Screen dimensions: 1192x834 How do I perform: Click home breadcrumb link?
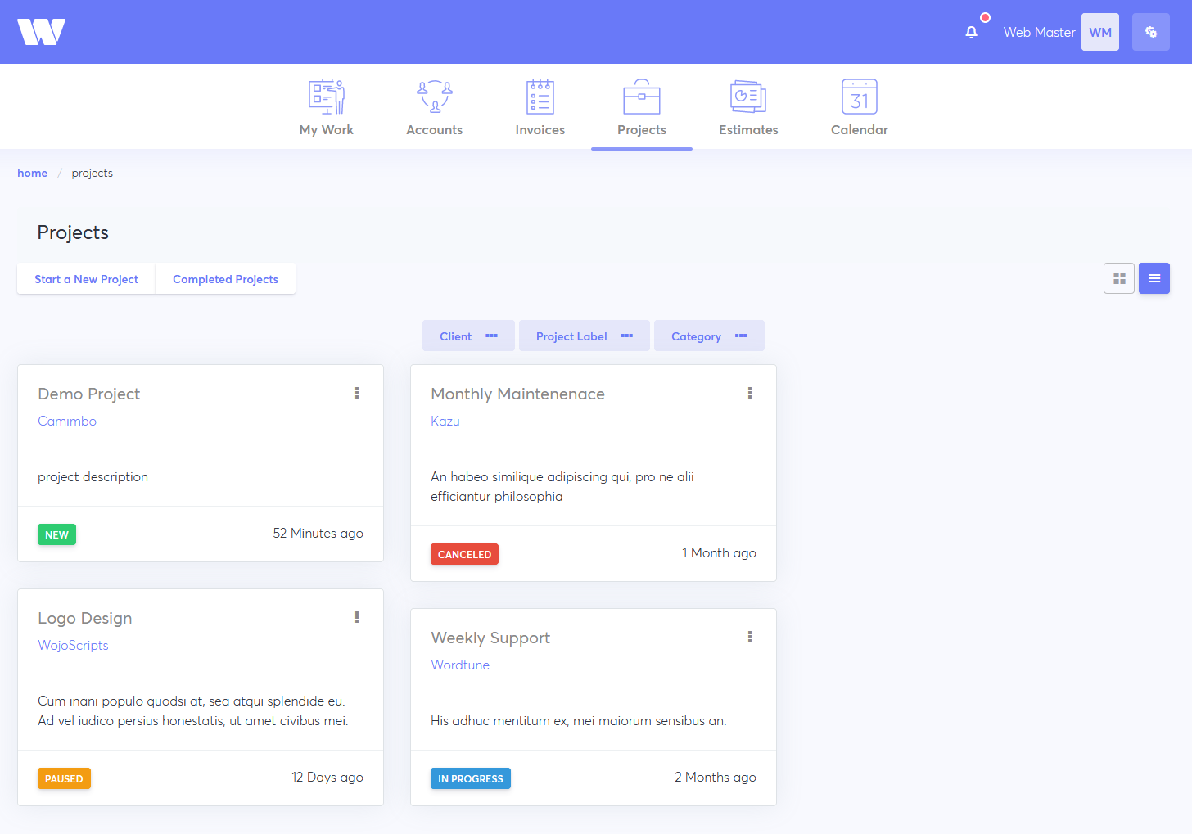pyautogui.click(x=33, y=173)
